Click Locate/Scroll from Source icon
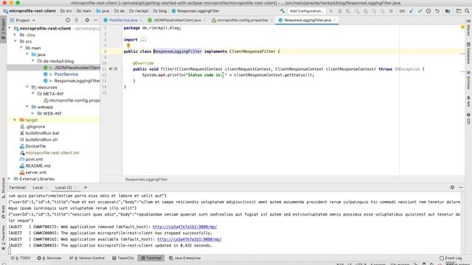Viewport: 472px width, 265px height. point(68,20)
